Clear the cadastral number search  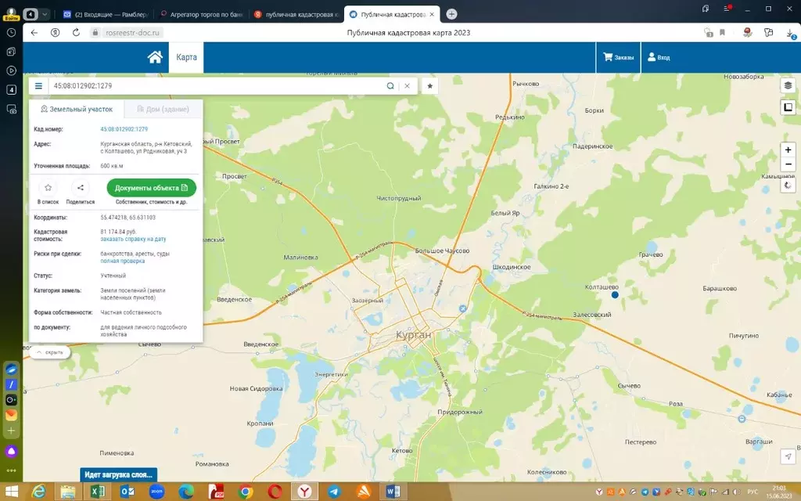pos(407,86)
